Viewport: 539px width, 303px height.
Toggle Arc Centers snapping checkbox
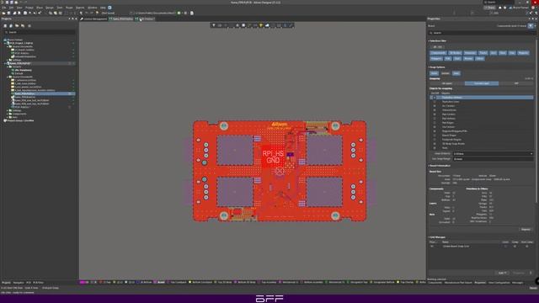click(435, 106)
